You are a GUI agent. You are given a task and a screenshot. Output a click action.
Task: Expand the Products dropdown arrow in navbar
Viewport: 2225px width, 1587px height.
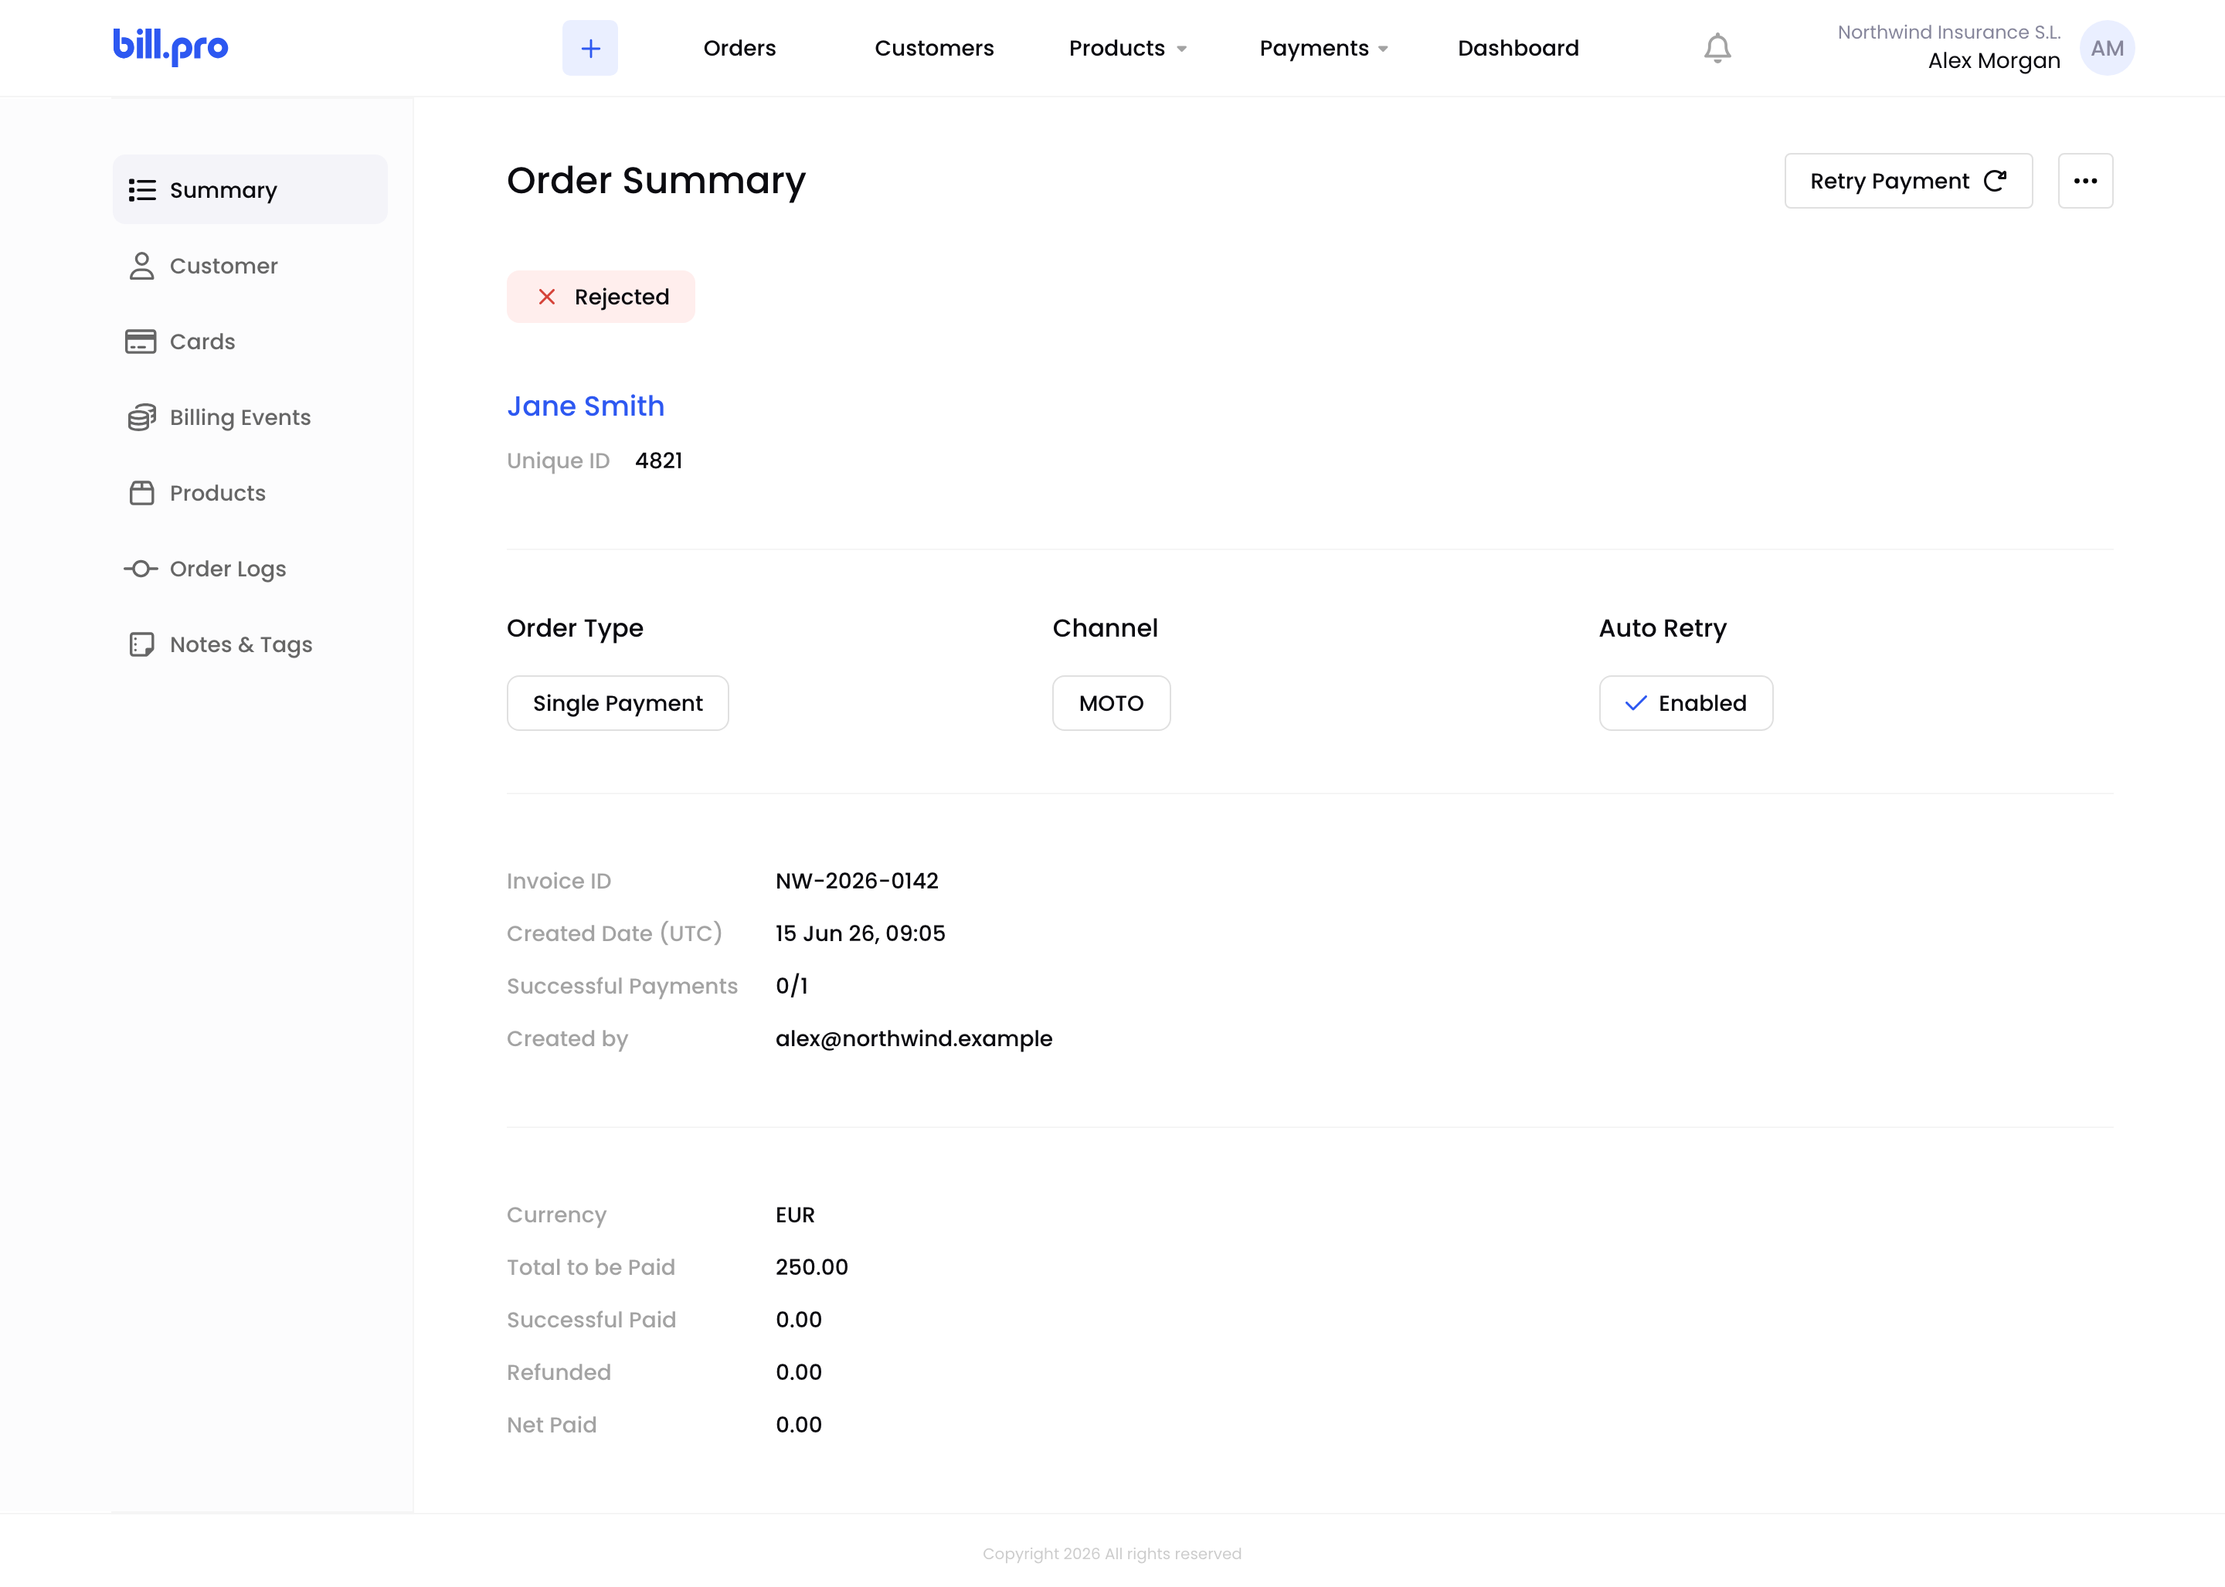[1181, 49]
